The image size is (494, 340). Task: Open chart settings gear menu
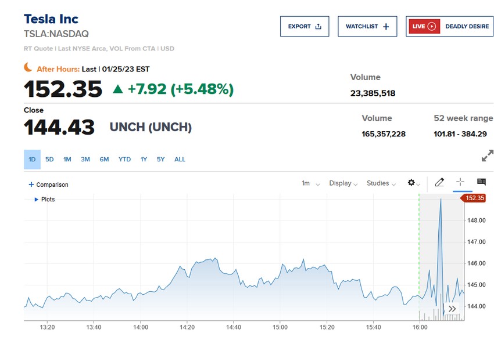412,183
